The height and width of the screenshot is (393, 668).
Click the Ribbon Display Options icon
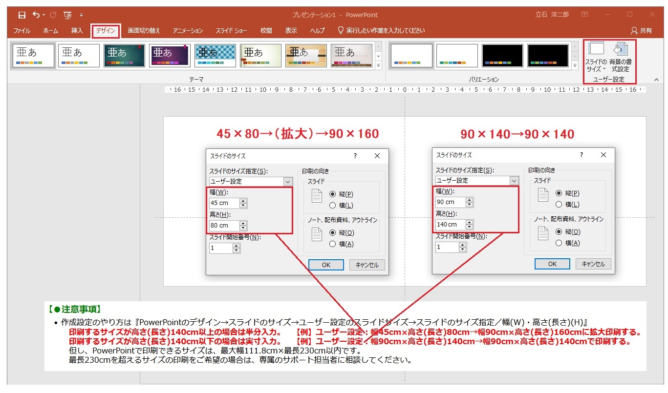pyautogui.click(x=584, y=15)
